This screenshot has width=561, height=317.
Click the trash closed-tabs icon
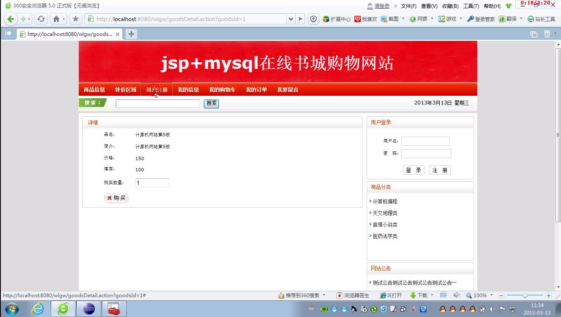click(547, 34)
